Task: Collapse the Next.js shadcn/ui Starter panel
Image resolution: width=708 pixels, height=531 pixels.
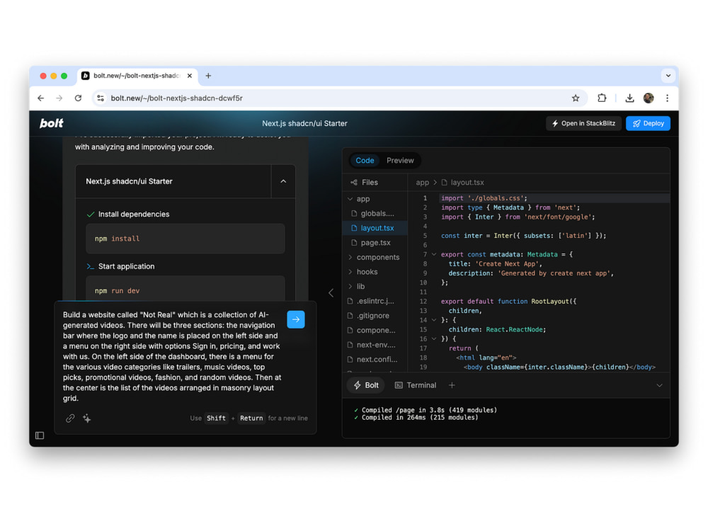Action: tap(283, 181)
